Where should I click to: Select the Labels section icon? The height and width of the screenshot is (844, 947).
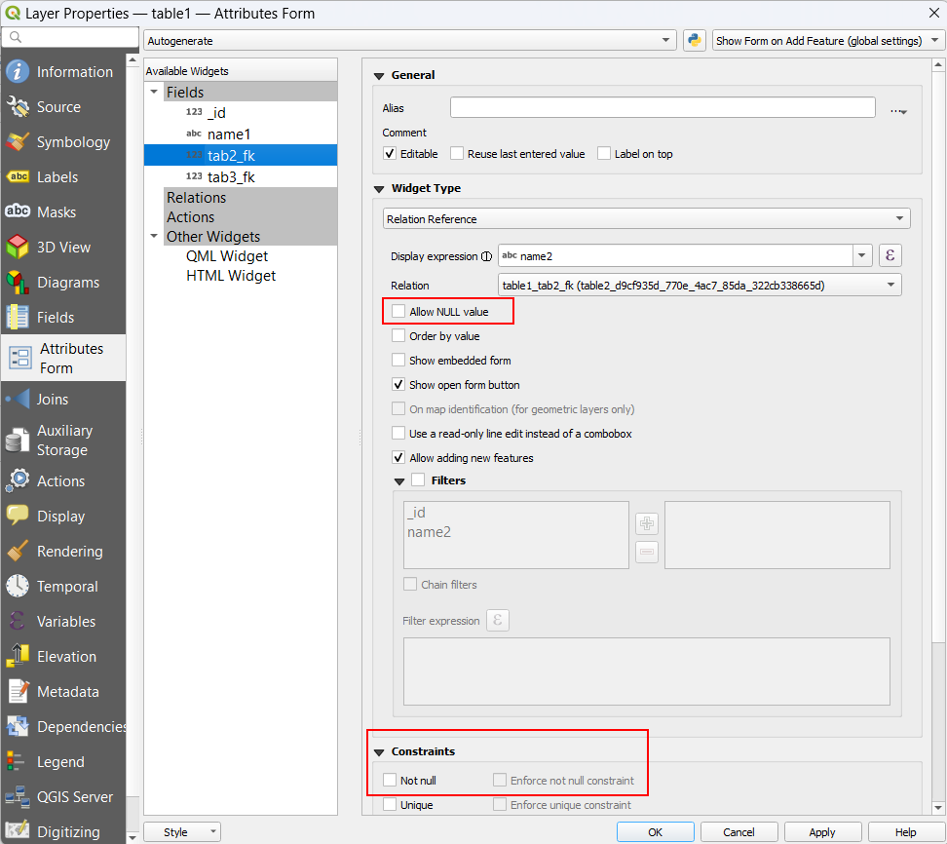click(x=62, y=176)
